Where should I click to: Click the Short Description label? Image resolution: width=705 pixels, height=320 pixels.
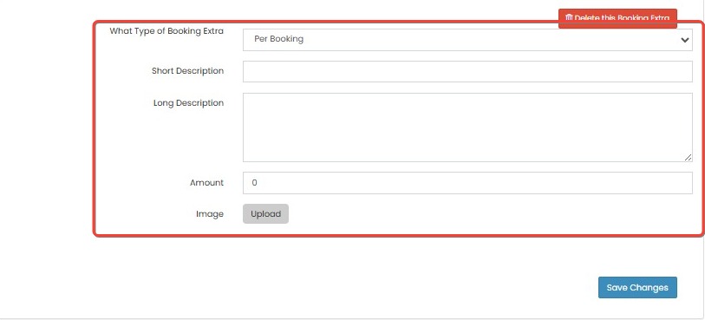(x=187, y=71)
